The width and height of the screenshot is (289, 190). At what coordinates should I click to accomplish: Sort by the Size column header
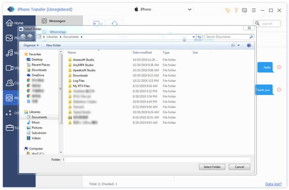(195, 53)
